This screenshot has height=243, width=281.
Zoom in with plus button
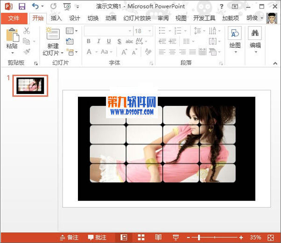click(x=241, y=237)
